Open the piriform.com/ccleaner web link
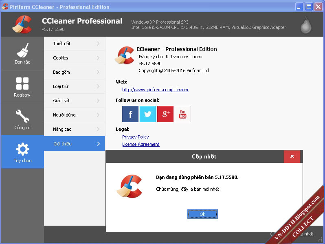Screen dimensions: 325x244 (x=156, y=90)
